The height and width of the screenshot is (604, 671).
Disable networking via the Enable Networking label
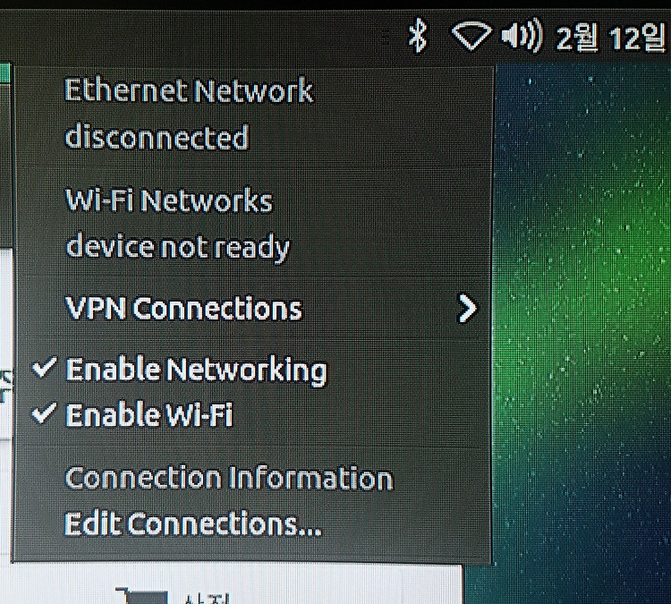[x=196, y=370]
